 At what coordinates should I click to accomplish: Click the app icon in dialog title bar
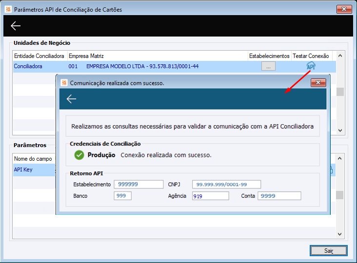tap(64, 83)
